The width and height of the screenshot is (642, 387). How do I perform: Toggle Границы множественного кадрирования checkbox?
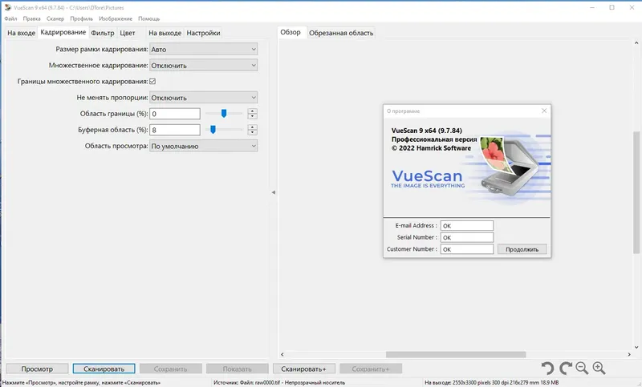point(152,81)
